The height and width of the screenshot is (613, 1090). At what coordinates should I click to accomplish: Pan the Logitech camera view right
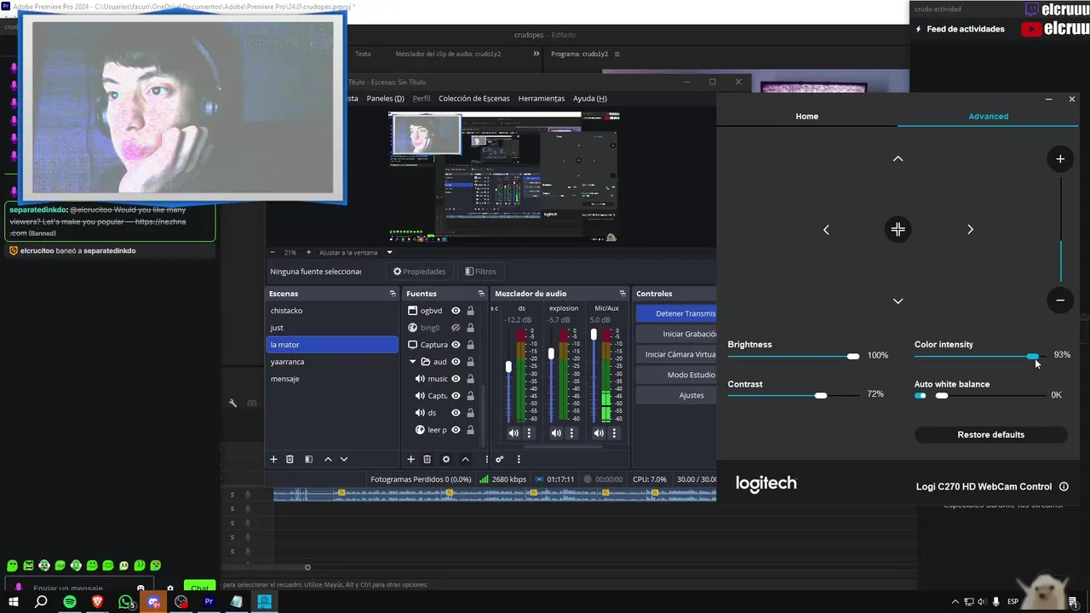pos(970,230)
